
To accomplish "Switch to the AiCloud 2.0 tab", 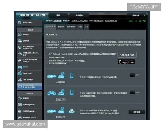I will (50, 27).
